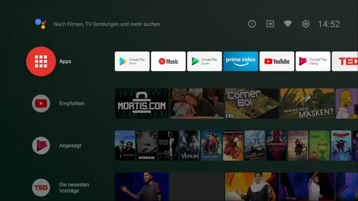Select the blank grey TED talk tile
This screenshot has height=201, width=358.
pos(197,187)
